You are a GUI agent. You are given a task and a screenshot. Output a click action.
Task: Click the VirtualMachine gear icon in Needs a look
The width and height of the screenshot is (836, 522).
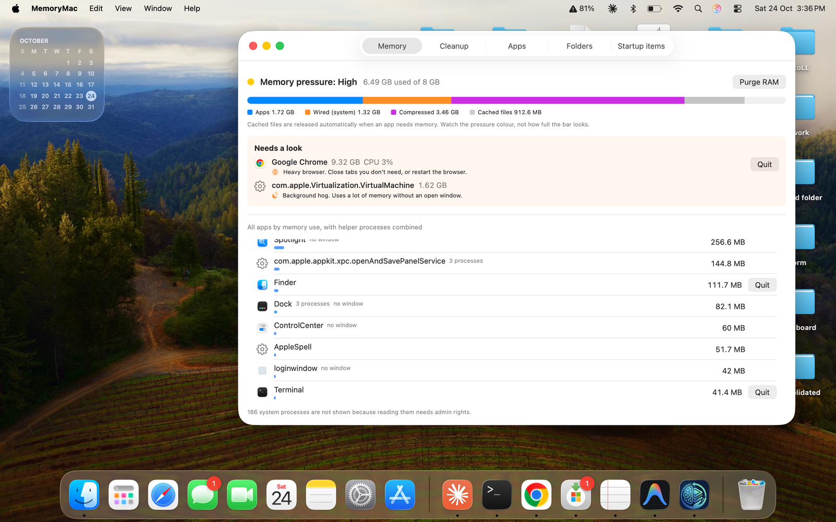pos(260,186)
